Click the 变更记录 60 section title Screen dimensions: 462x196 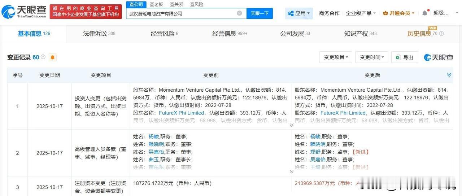click(23, 57)
